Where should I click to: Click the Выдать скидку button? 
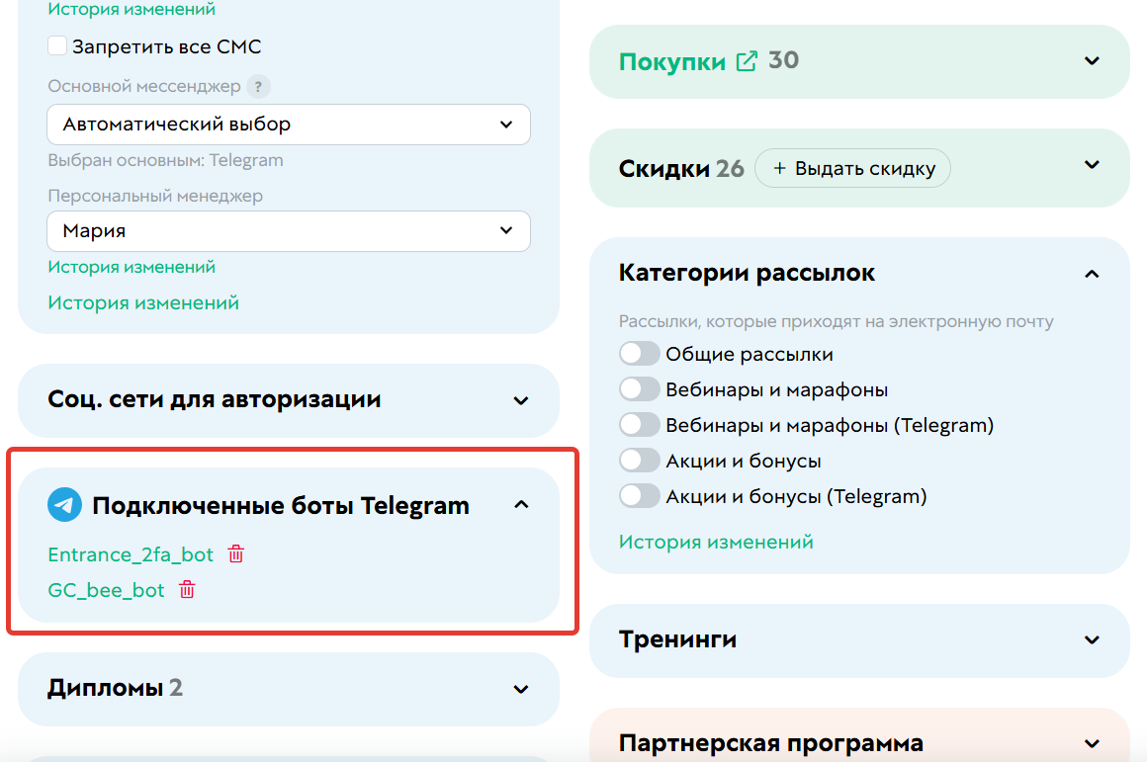[x=852, y=168]
